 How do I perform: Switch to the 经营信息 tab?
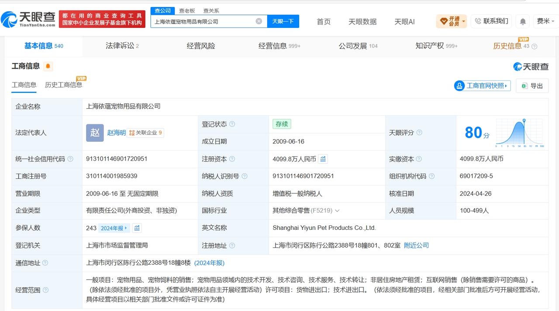pyautogui.click(x=279, y=46)
